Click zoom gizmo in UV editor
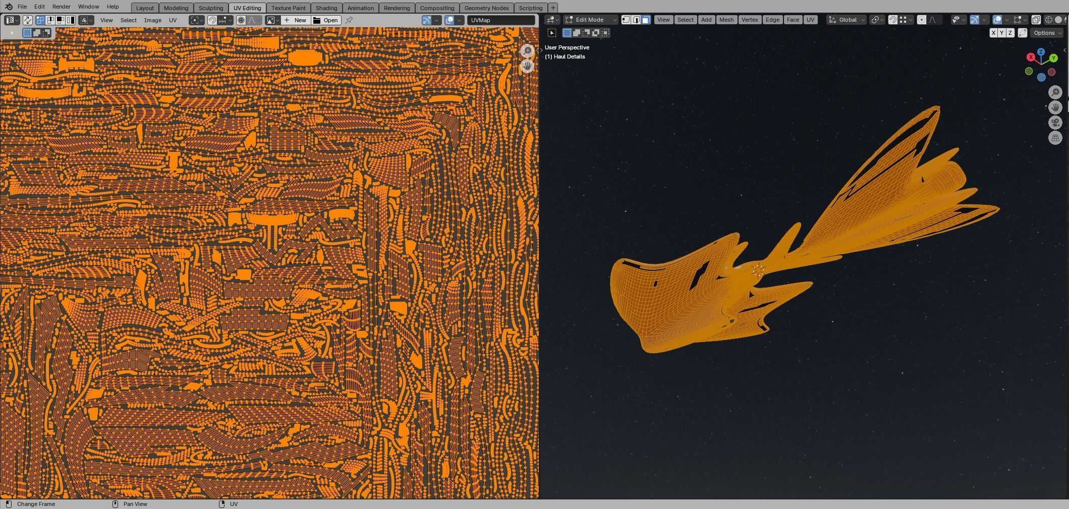1069x509 pixels. (527, 51)
